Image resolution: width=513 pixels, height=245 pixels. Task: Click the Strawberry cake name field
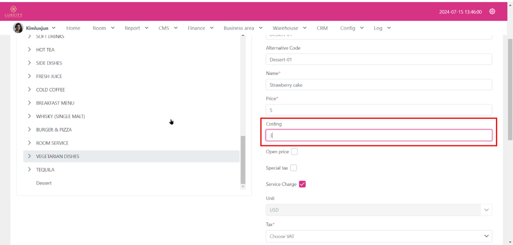378,85
